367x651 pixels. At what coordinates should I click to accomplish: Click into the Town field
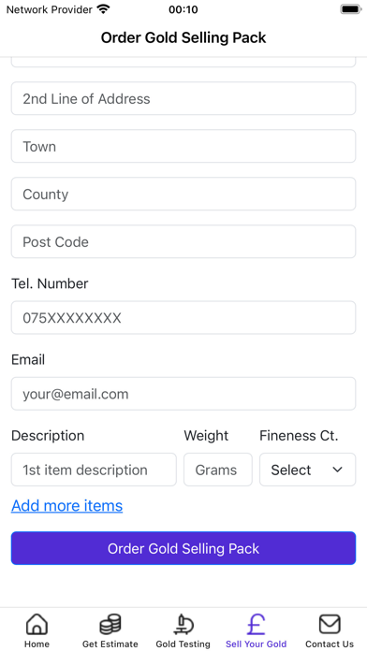(x=183, y=146)
